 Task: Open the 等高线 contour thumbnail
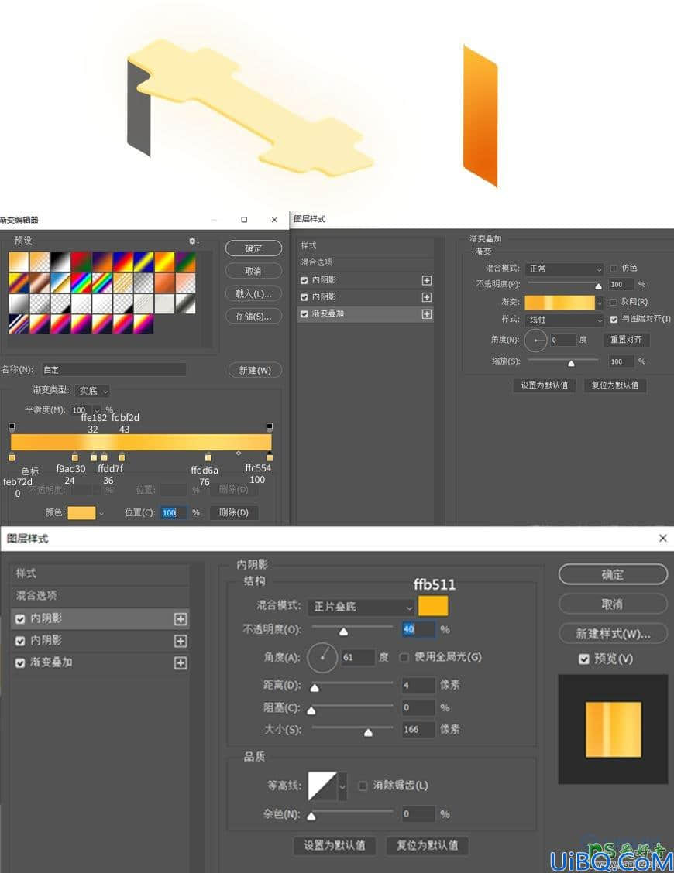323,786
